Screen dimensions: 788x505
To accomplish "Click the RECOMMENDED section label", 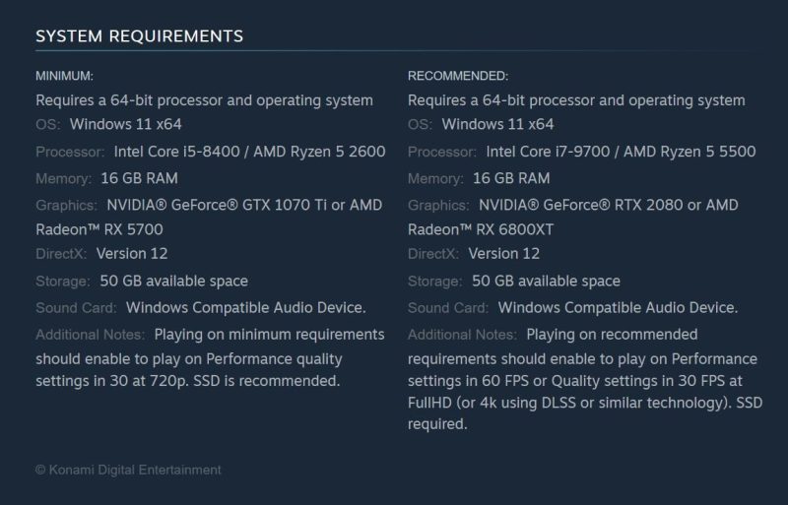I will click(458, 76).
